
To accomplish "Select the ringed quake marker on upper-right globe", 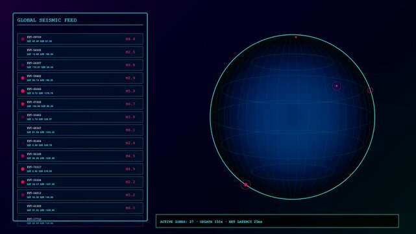I will coord(337,86).
